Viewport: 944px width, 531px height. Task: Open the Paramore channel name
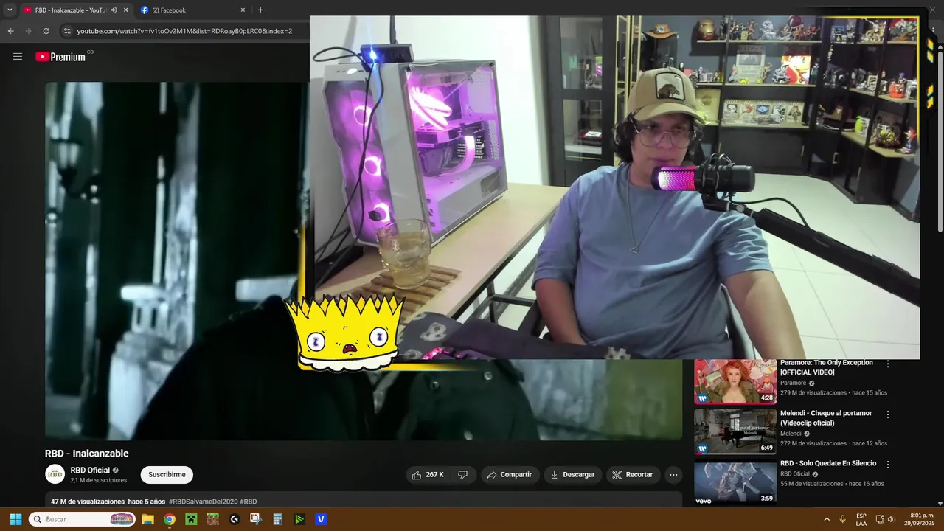794,383
